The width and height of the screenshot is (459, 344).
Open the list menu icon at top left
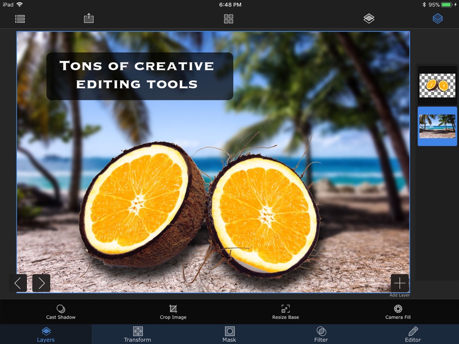(20, 19)
